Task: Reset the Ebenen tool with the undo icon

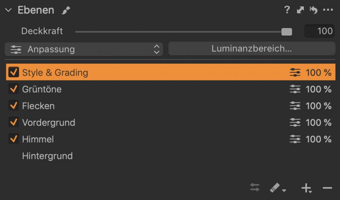Action: (314, 10)
